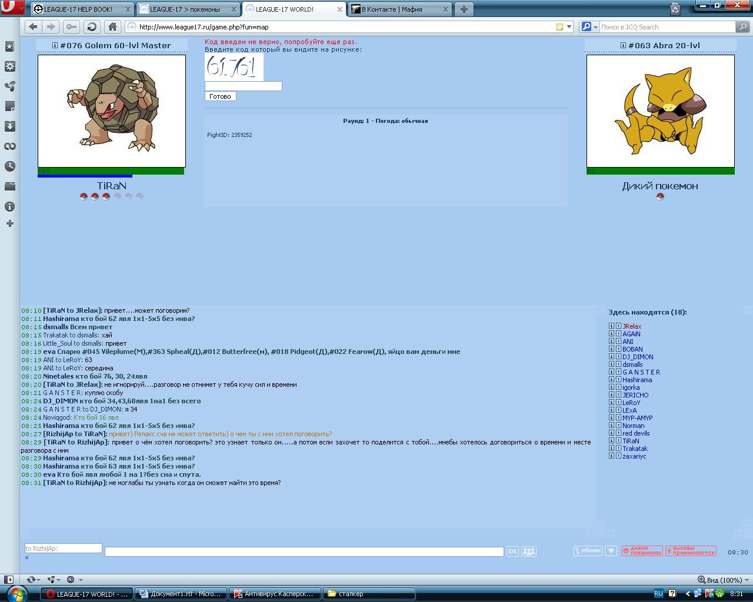Show hidden tray icons arrow

687,594
